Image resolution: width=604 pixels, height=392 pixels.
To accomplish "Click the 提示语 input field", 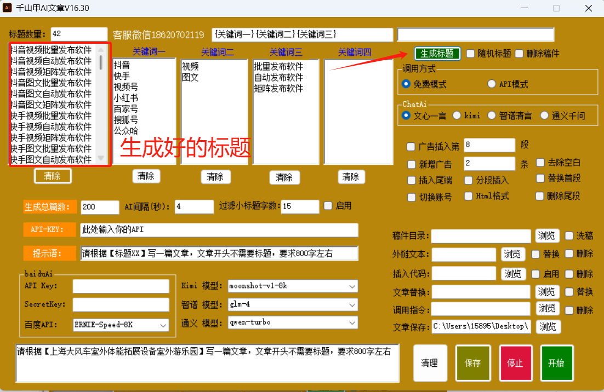I will pos(219,253).
